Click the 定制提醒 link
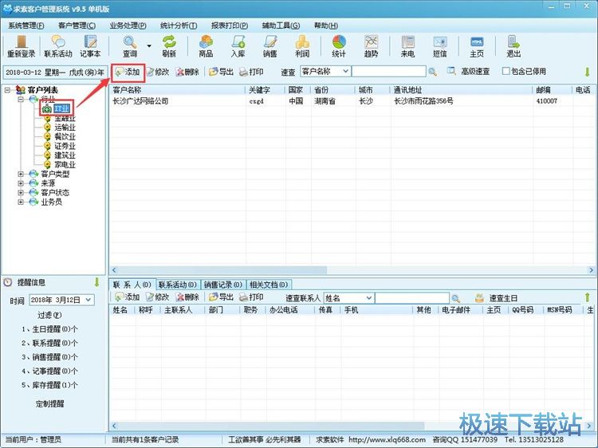The height and width of the screenshot is (448, 598). (x=52, y=403)
